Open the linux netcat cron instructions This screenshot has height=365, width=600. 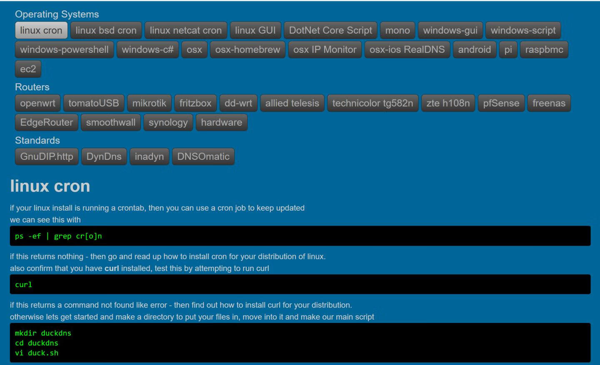[185, 30]
